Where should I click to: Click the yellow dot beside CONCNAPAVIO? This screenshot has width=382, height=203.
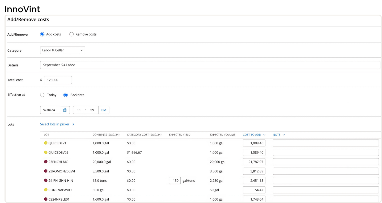coord(46,190)
